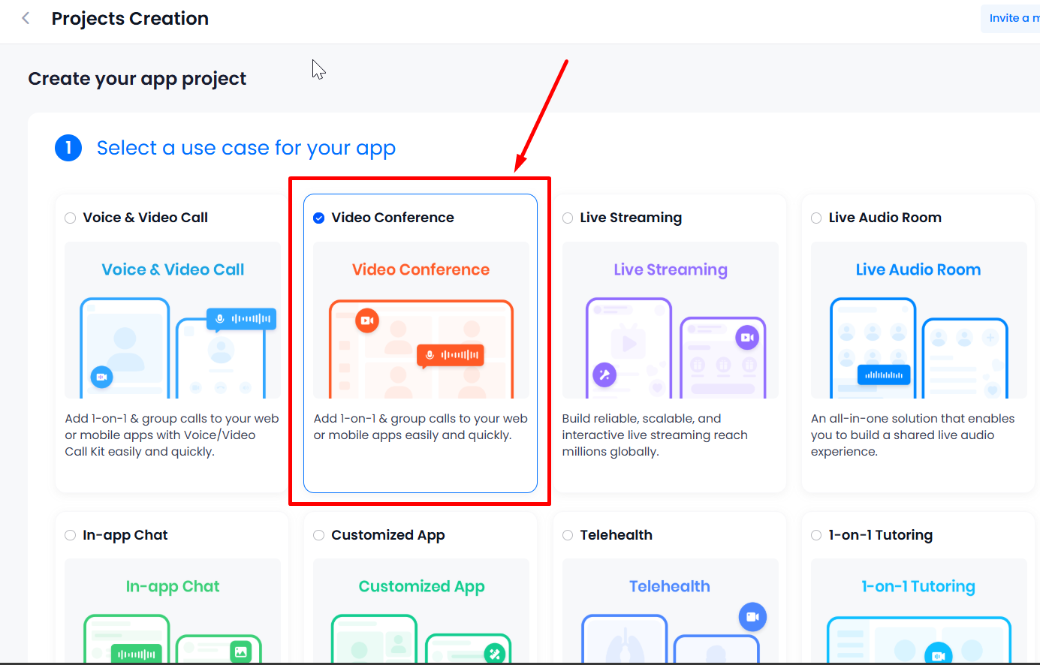Viewport: 1040px width, 665px height.
Task: Click the Customized App illustration
Action: click(x=421, y=611)
